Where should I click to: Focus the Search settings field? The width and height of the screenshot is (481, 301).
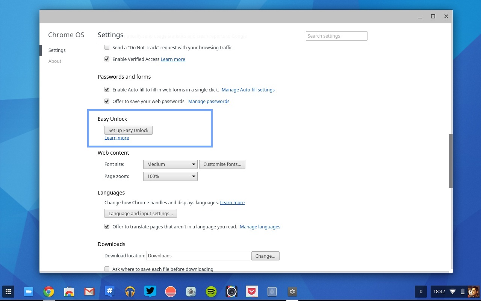point(336,36)
